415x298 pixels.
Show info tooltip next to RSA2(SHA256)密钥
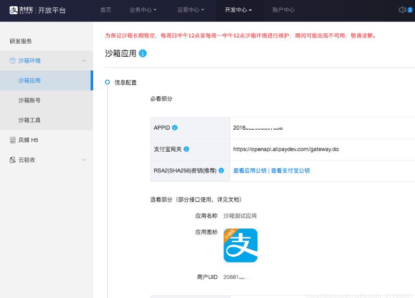coord(221,170)
